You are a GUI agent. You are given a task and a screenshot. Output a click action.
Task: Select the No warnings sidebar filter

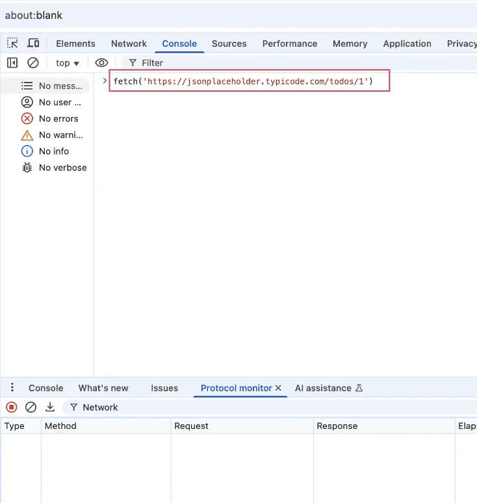click(60, 135)
